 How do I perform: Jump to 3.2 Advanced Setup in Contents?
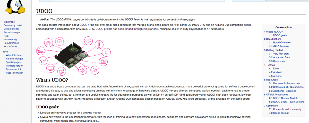(280, 57)
